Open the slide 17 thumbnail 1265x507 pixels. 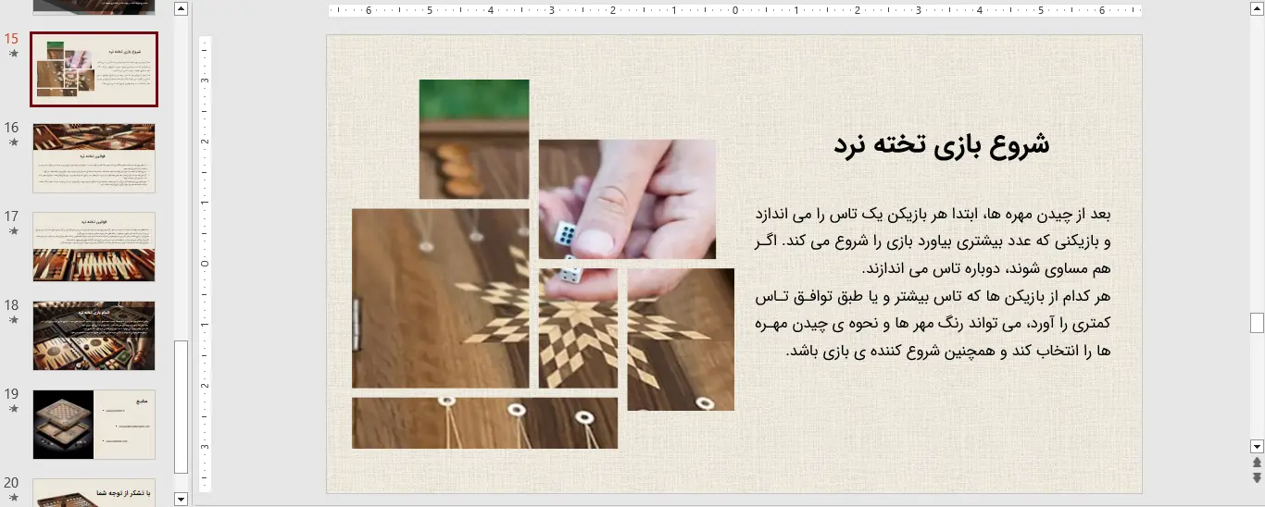94,247
